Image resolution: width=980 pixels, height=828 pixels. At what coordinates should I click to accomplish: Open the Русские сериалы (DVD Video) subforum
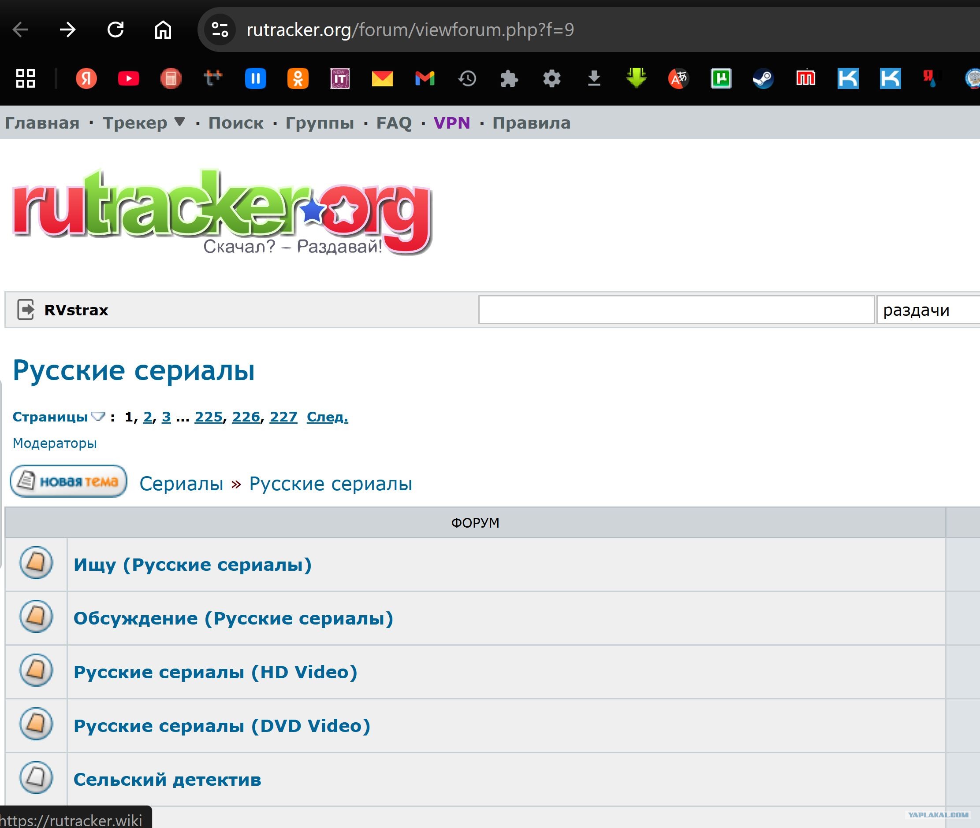[222, 726]
